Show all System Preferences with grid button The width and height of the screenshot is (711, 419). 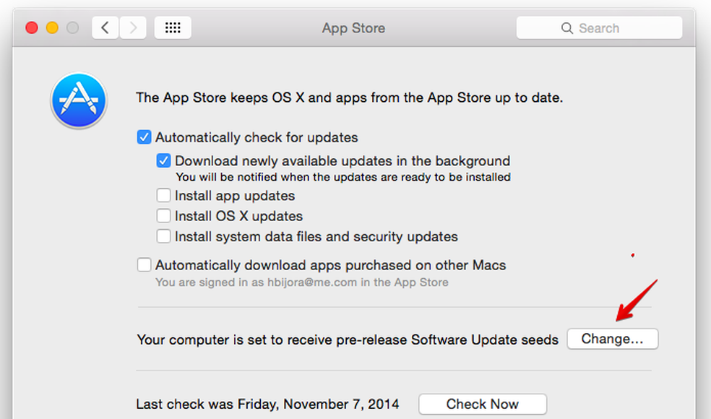pyautogui.click(x=173, y=28)
